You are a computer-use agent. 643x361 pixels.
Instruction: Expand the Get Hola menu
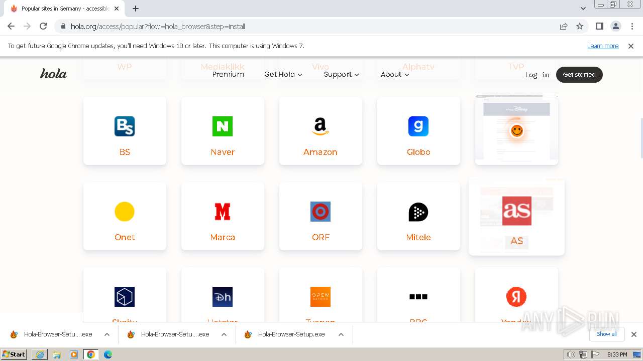(283, 74)
